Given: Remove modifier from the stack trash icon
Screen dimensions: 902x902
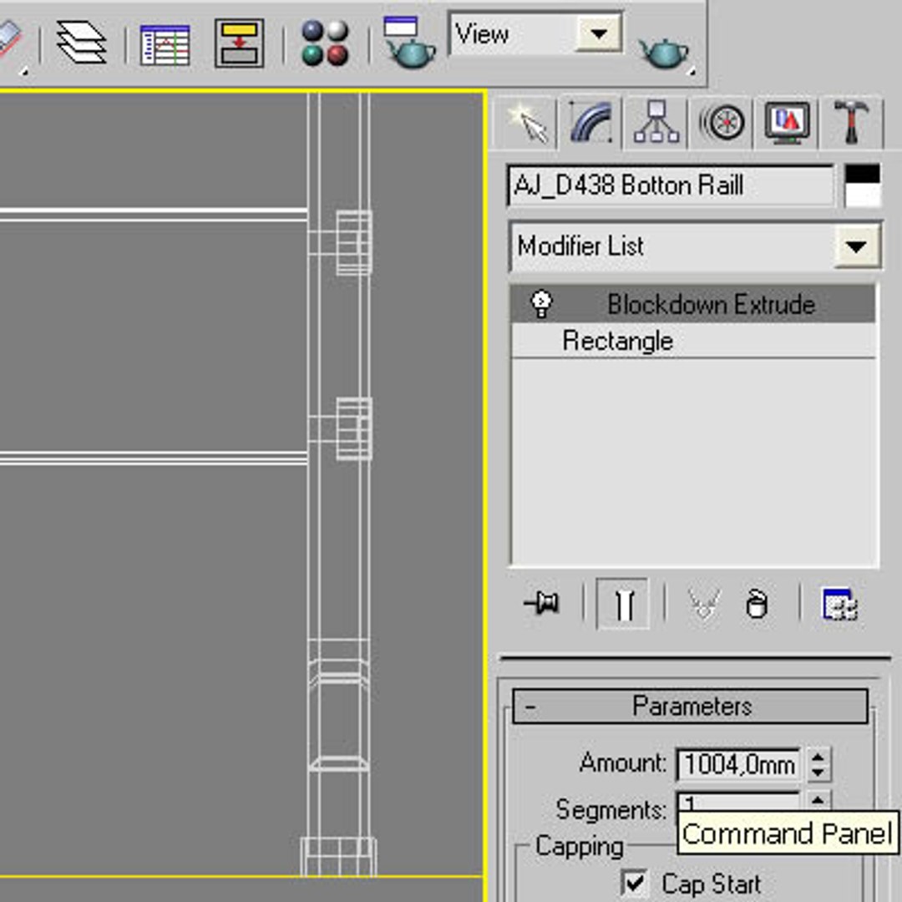Looking at the screenshot, I should (756, 604).
